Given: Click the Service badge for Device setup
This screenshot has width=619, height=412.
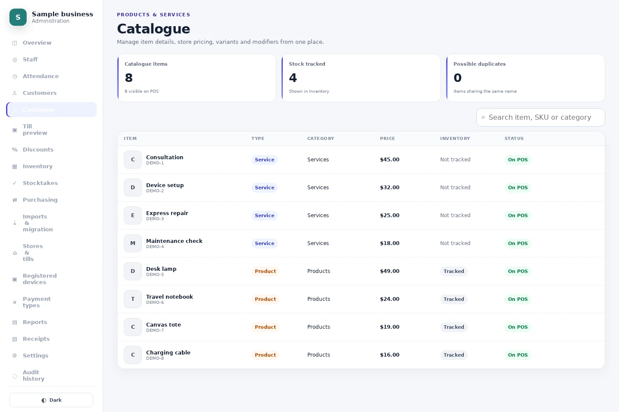Looking at the screenshot, I should (264, 188).
